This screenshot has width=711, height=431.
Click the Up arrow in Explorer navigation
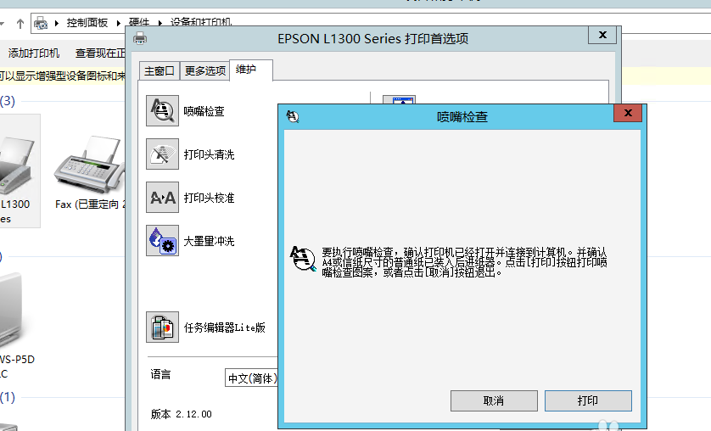[20, 24]
